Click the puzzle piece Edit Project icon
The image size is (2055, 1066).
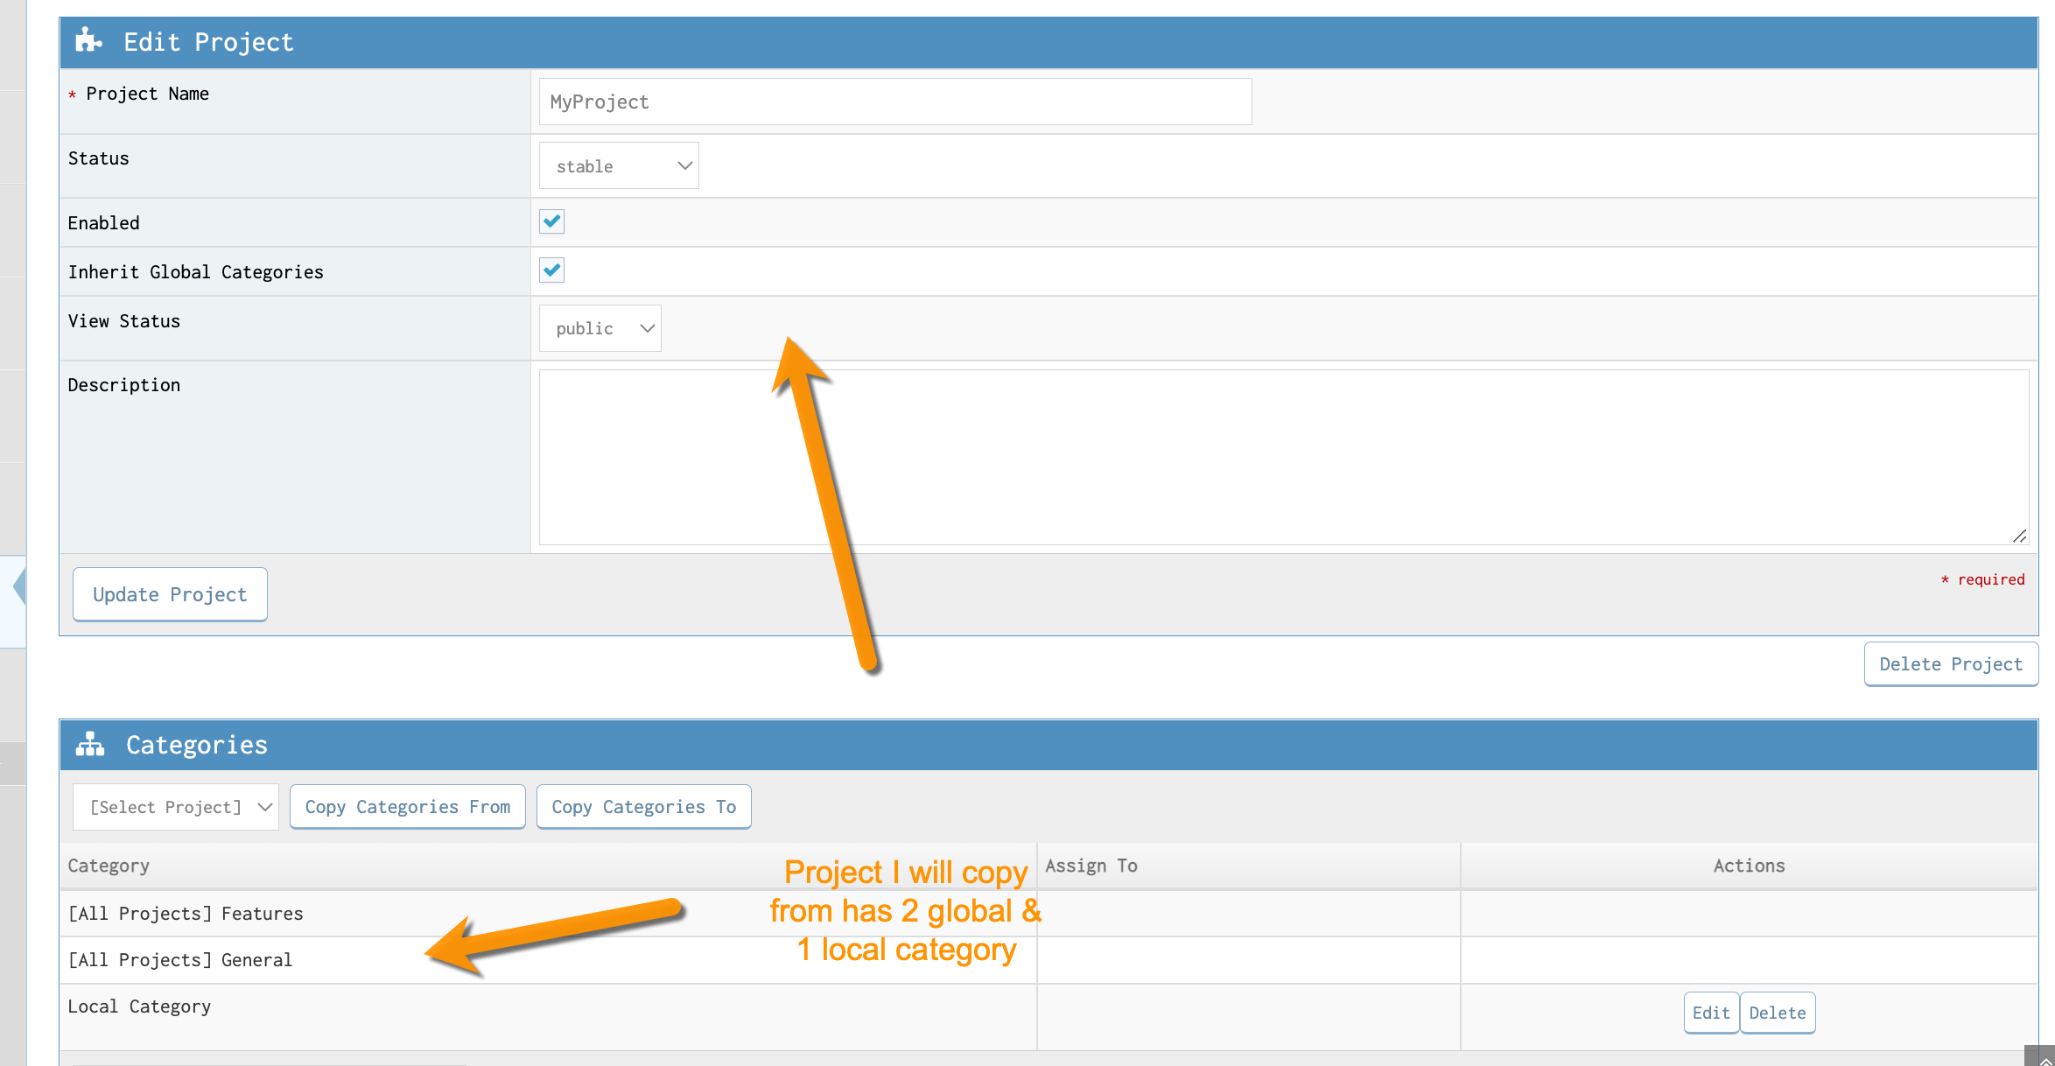[88, 41]
